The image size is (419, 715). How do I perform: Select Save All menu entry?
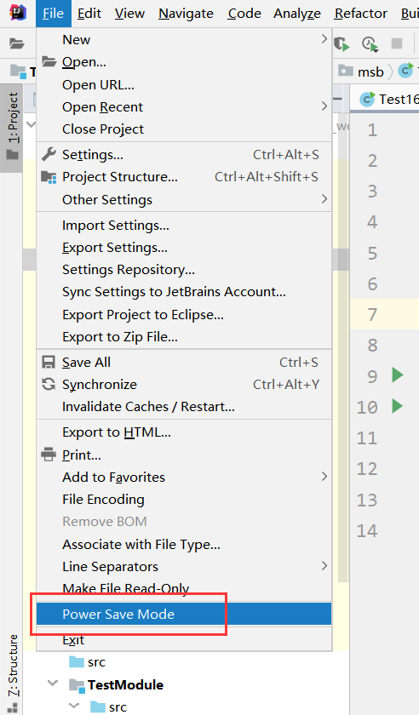pyautogui.click(x=184, y=362)
